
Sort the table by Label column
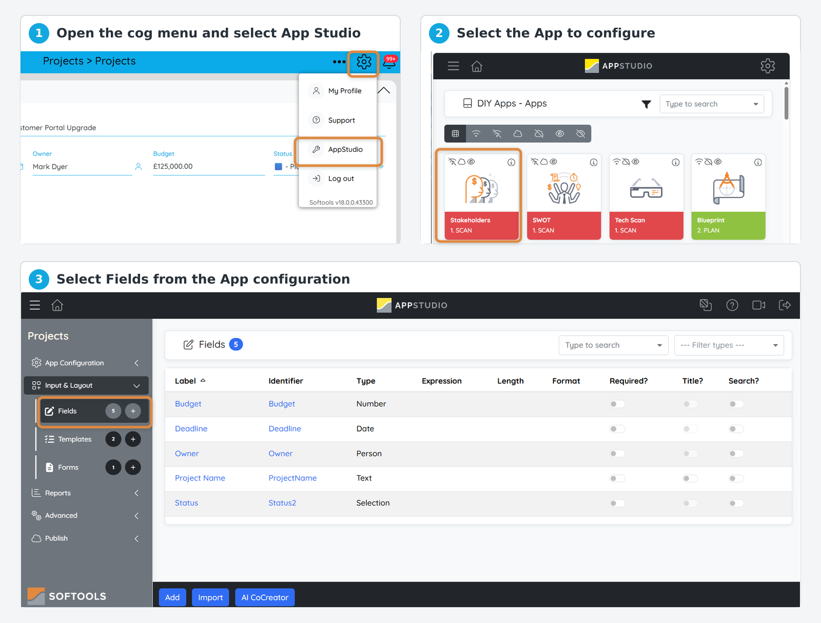[x=190, y=381]
